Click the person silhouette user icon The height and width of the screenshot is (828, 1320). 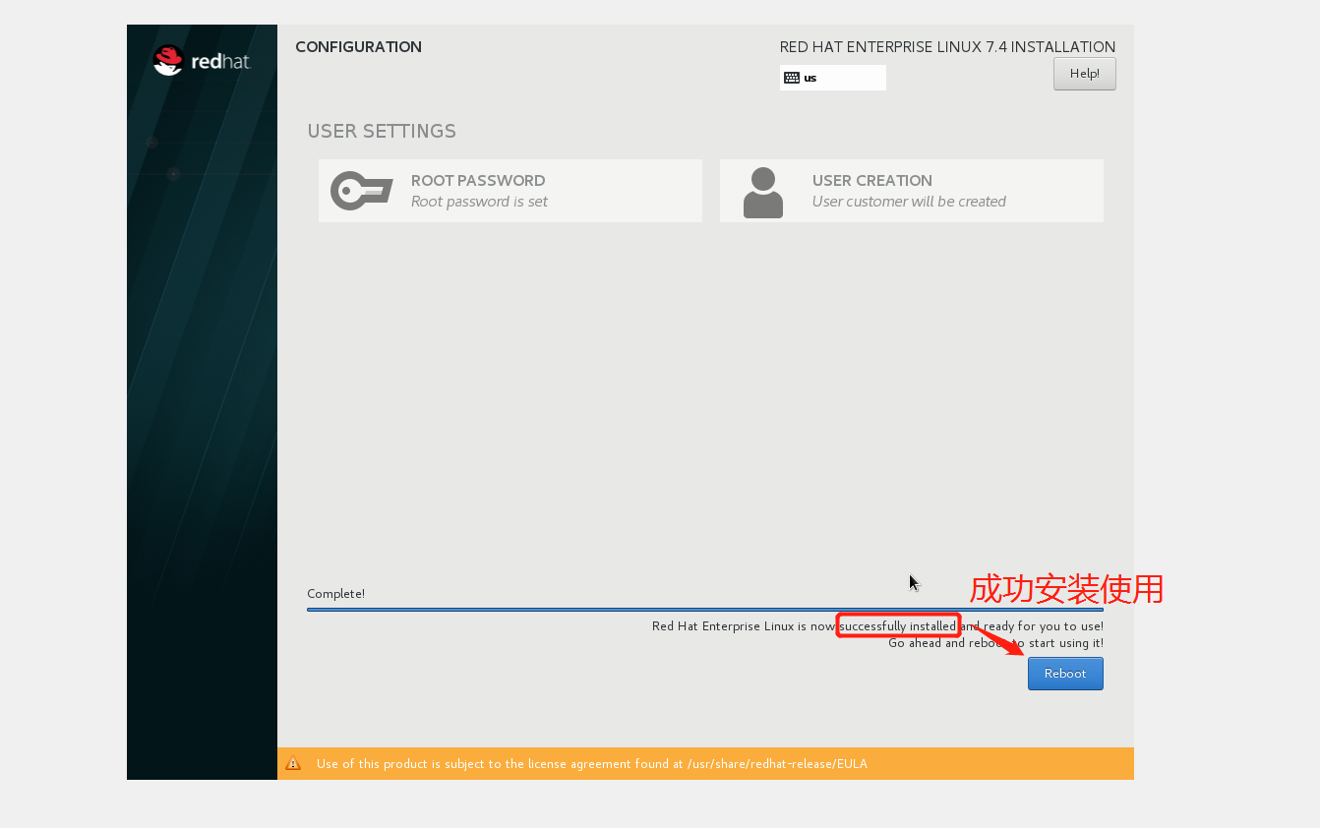point(763,192)
